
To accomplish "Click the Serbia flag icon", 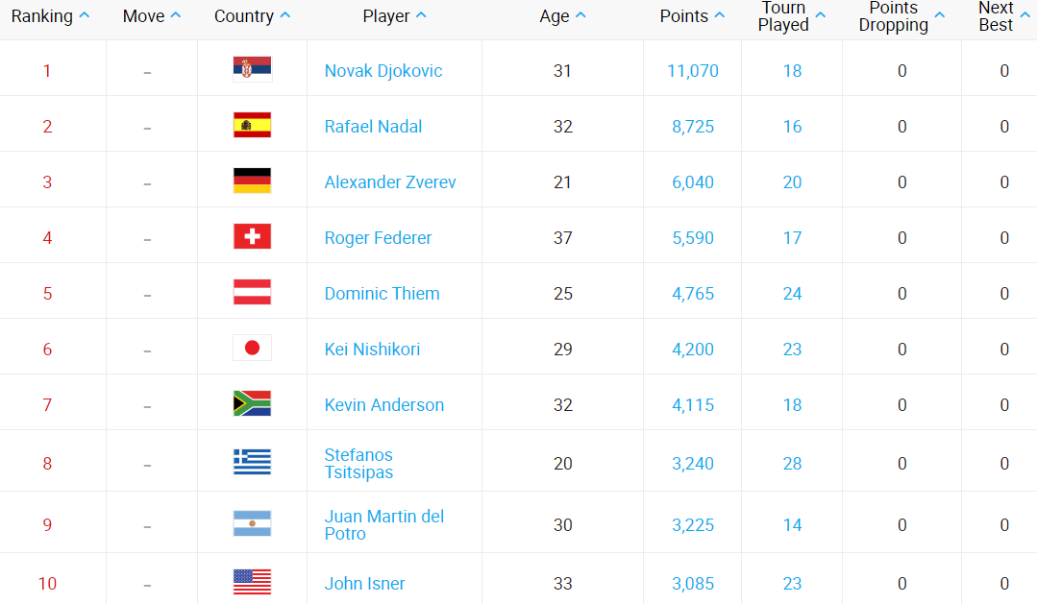I will tap(252, 69).
